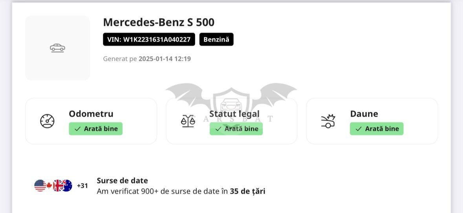The width and height of the screenshot is (463, 213).
Task: Click the USA flag icon
Action: [x=40, y=185]
